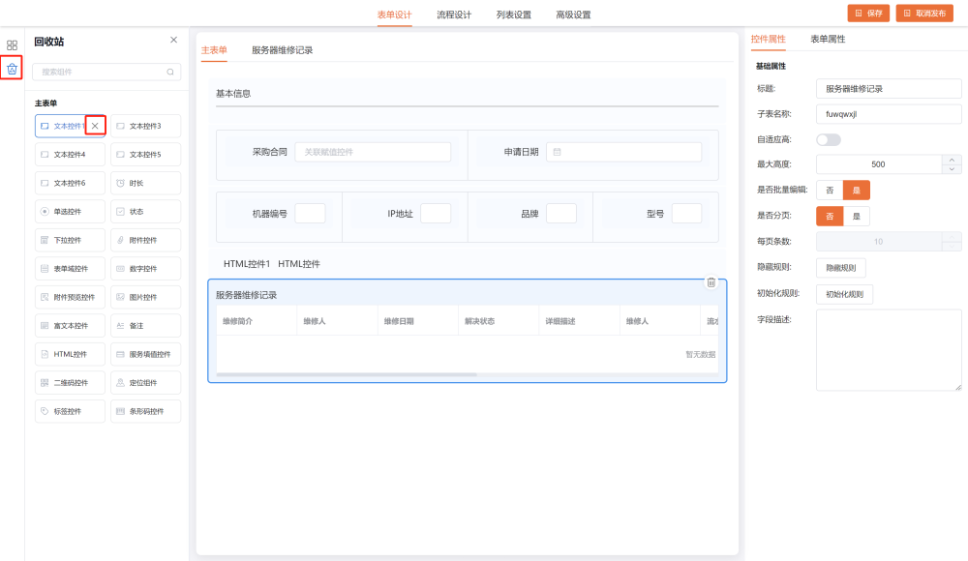The width and height of the screenshot is (968, 561).
Task: Select the 定位组件 component
Action: pos(145,382)
